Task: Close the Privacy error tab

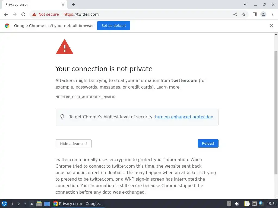Action: [63, 5]
